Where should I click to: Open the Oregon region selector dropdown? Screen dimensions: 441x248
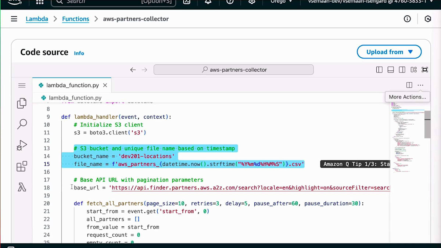click(282, 2)
